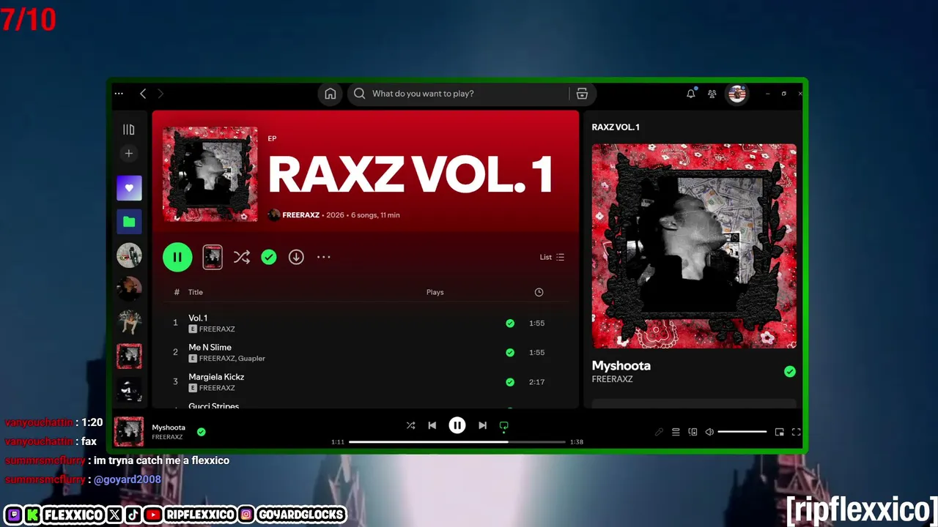
Task: Open the What's New notifications bell
Action: tap(690, 94)
